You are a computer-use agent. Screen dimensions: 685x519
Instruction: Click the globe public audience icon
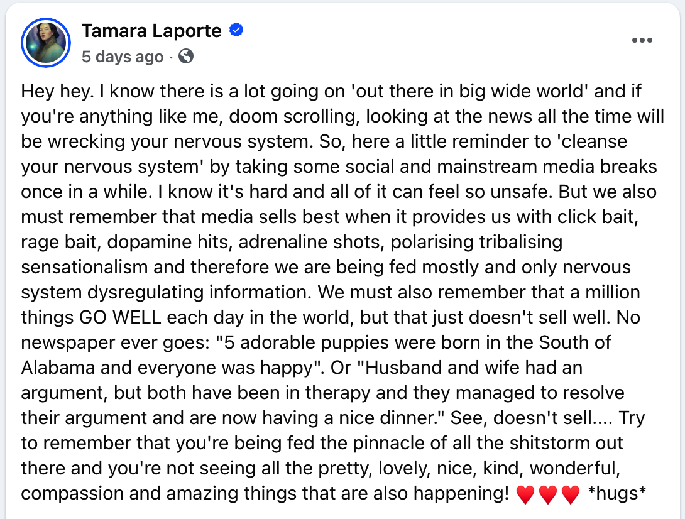[185, 57]
